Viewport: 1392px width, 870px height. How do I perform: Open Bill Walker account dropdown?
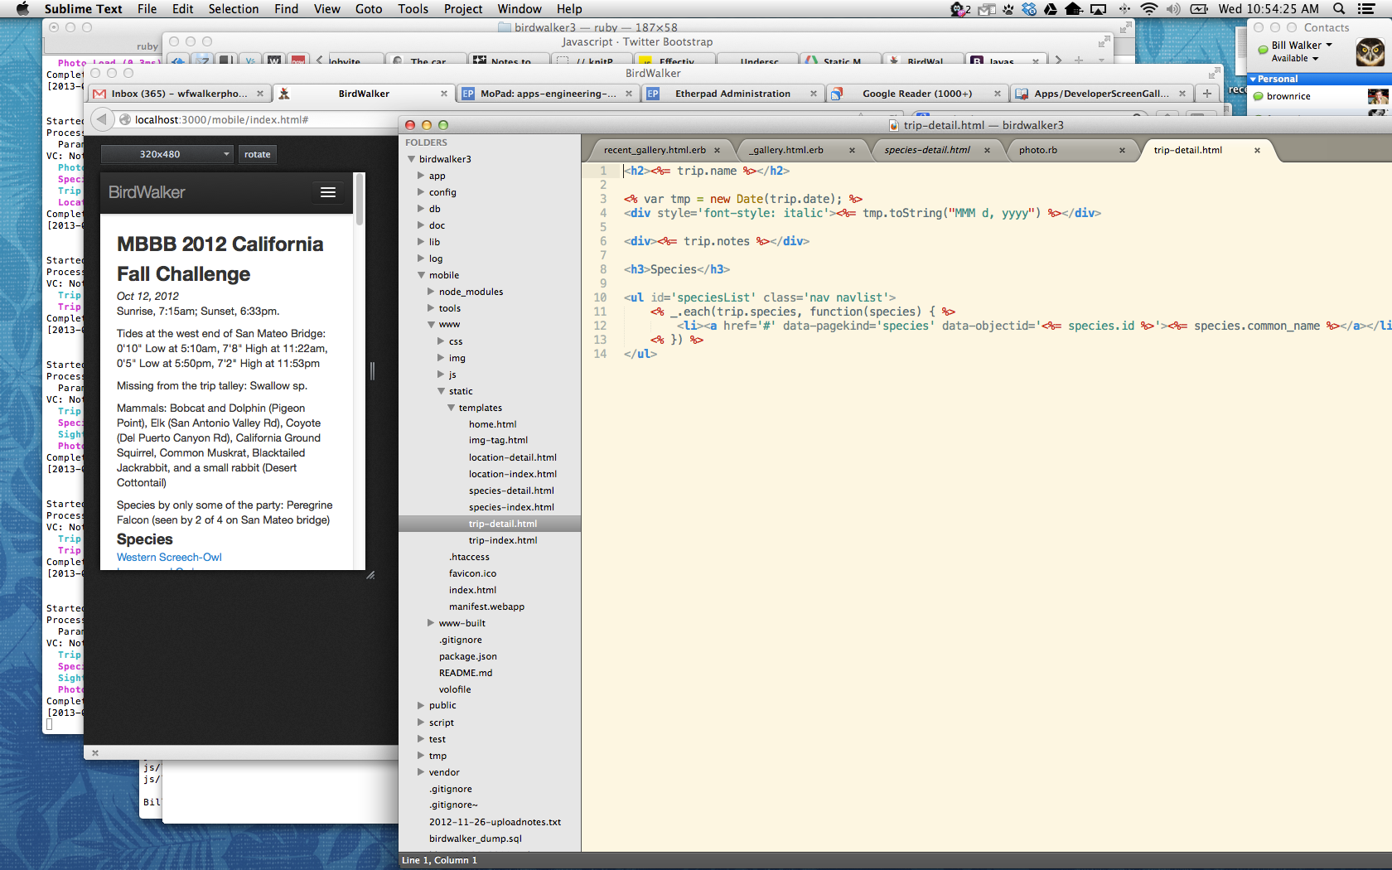click(x=1303, y=46)
